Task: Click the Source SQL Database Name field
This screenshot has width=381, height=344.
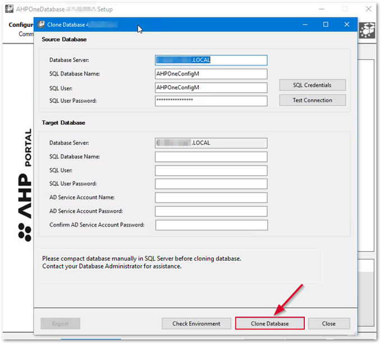Action: point(211,74)
